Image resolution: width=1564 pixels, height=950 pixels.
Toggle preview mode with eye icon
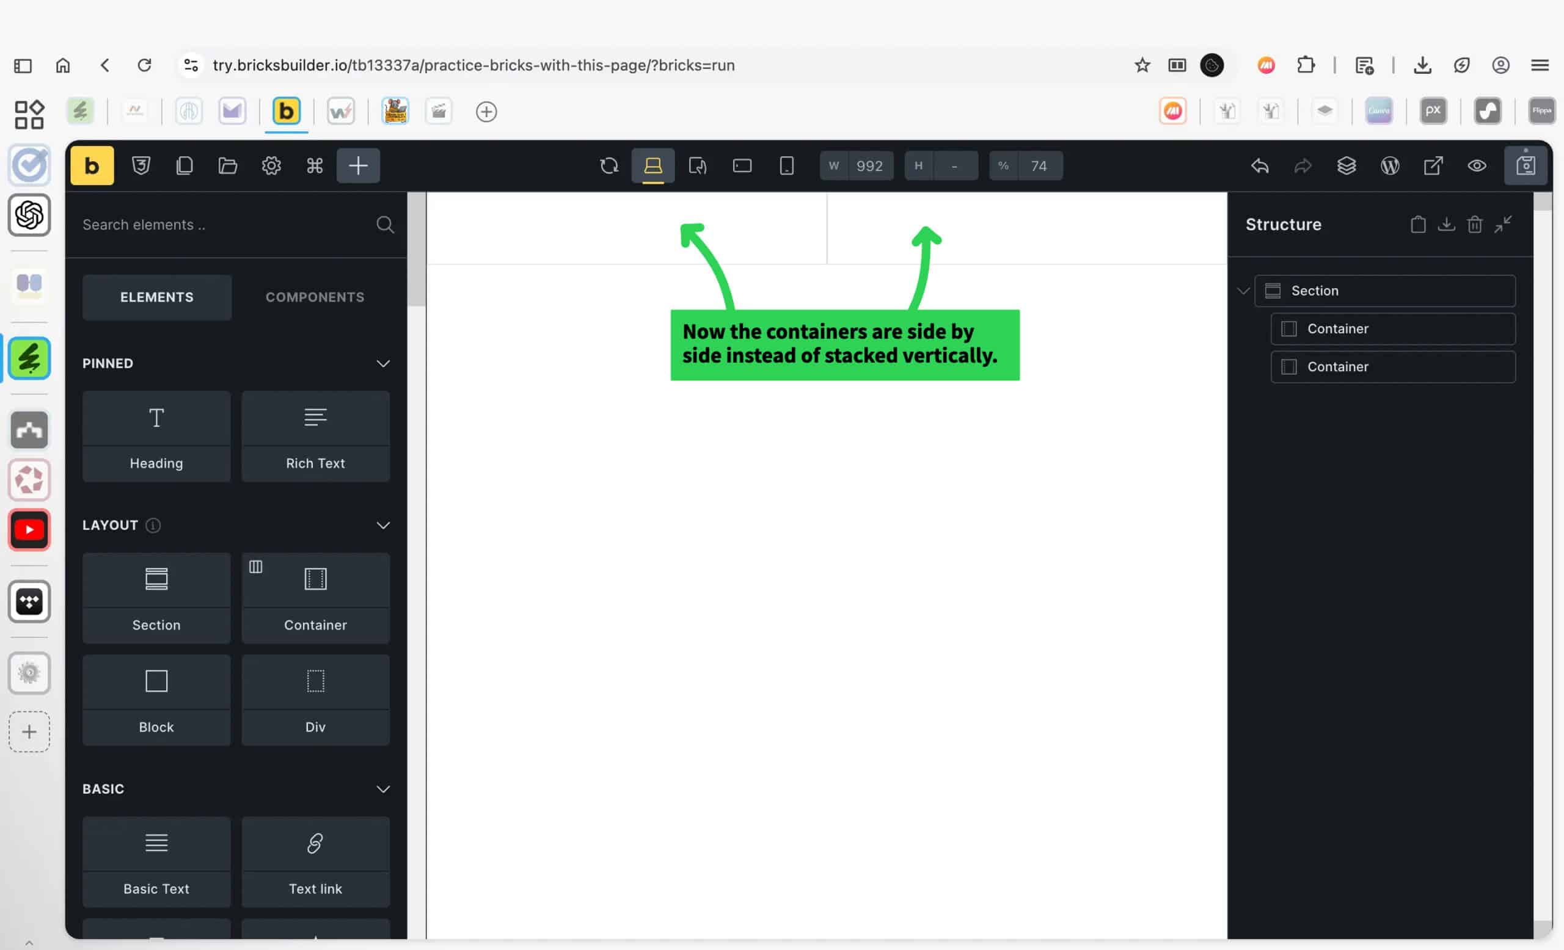click(1477, 165)
